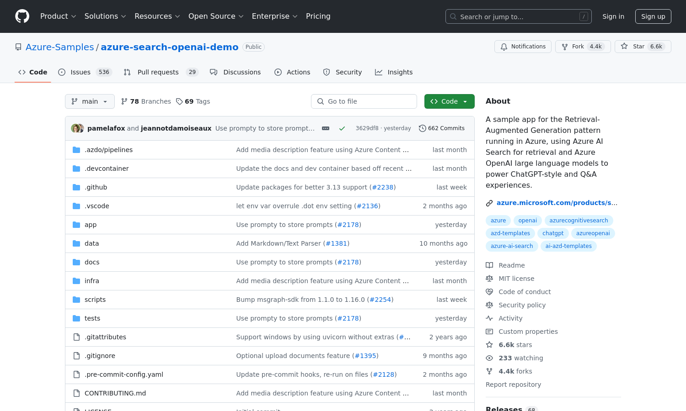Image resolution: width=686 pixels, height=411 pixels.
Task: Open the Pull requests tab
Action: (x=158, y=72)
